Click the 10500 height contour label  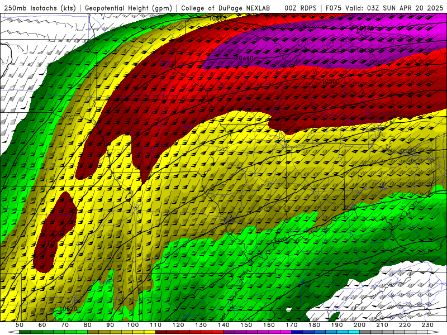(x=331, y=81)
